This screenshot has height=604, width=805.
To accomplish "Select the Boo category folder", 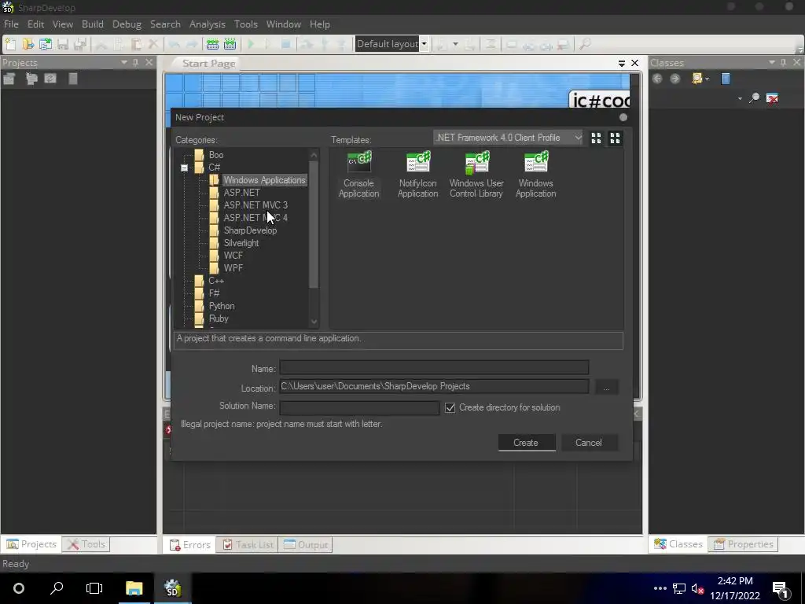I will 215,155.
